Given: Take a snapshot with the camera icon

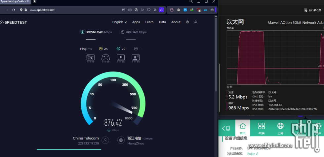Looking at the screenshot, I should (130, 10).
